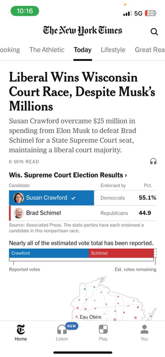Select the Today tab

(x=82, y=50)
